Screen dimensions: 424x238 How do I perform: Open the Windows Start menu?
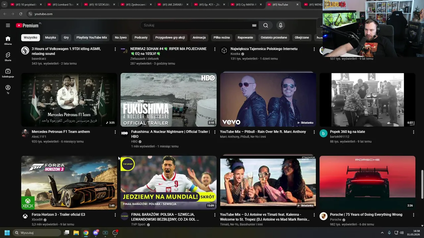[7, 233]
